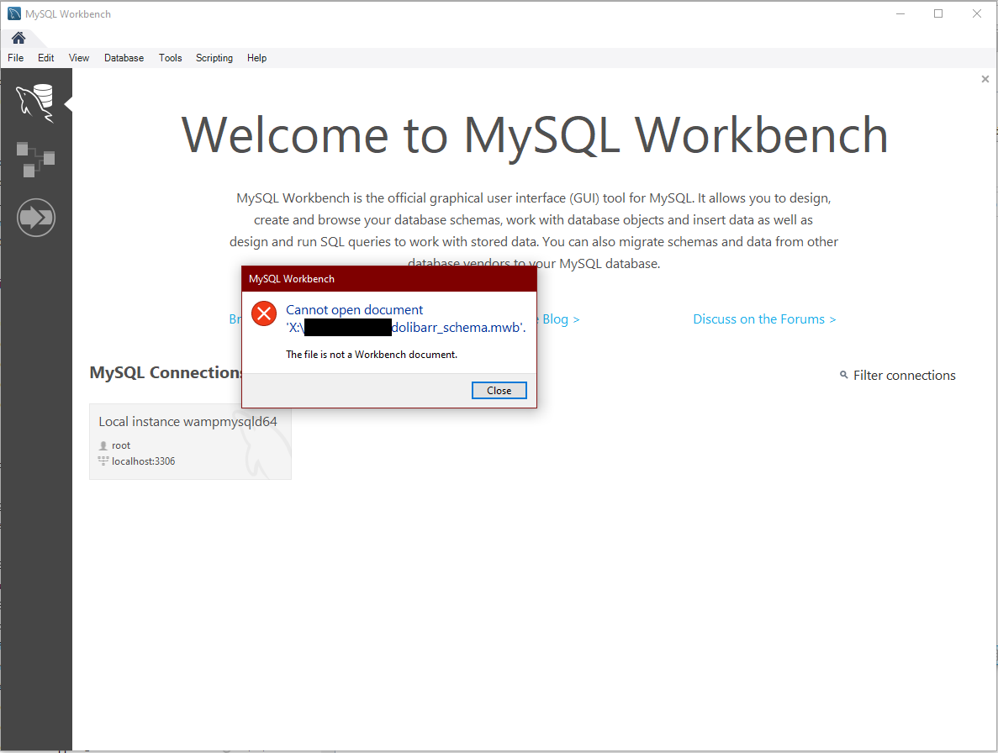Open the Models section from the sidebar
Viewport: 998px width, 753px height.
[36, 160]
